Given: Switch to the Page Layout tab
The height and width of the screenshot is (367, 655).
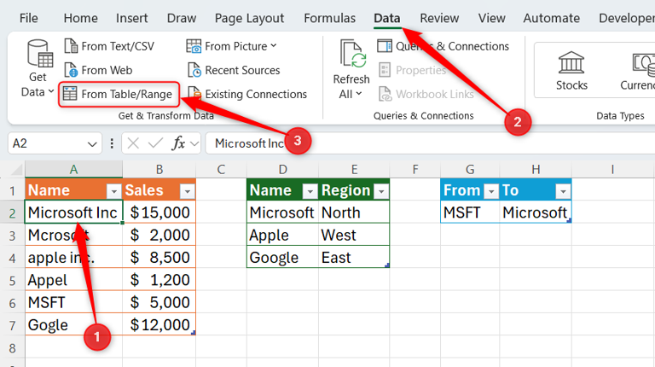Looking at the screenshot, I should (249, 18).
